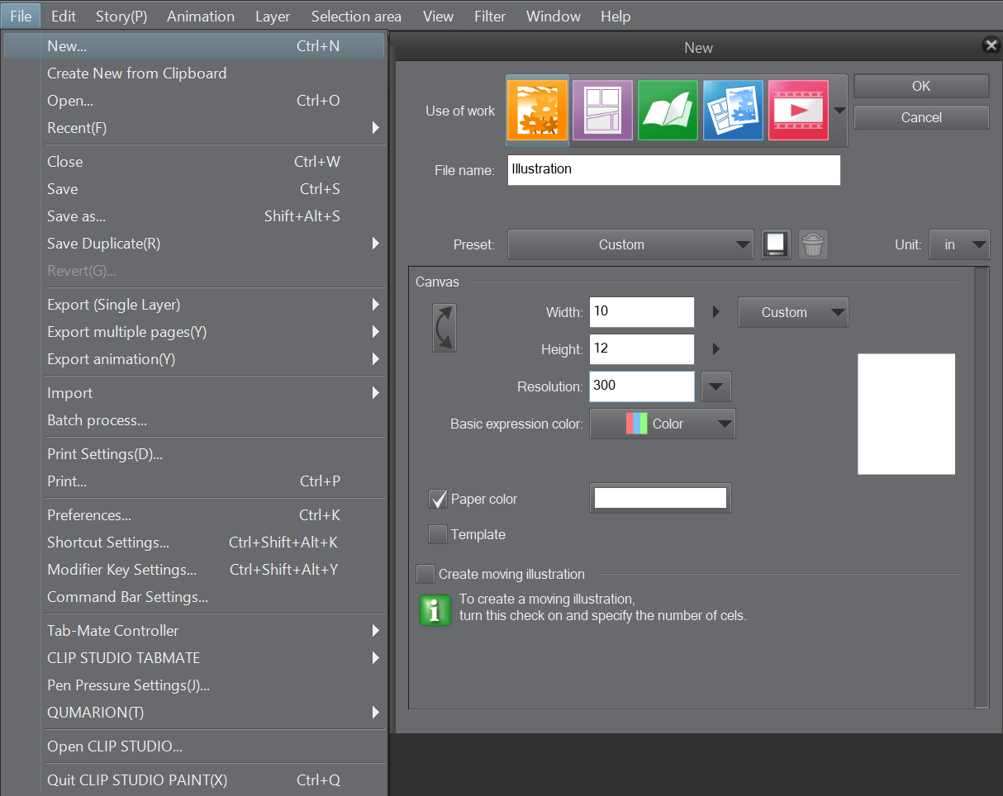Viewport: 1003px width, 796px height.
Task: Expand the Width slider arrow
Action: tap(716, 312)
